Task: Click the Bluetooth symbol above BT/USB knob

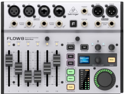Action: point(98,41)
